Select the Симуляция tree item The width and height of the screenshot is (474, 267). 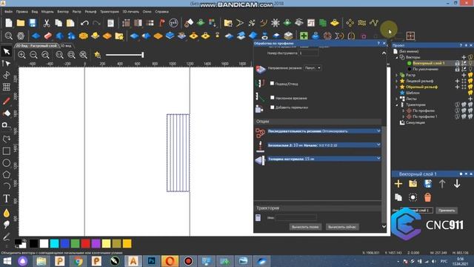[x=415, y=122]
